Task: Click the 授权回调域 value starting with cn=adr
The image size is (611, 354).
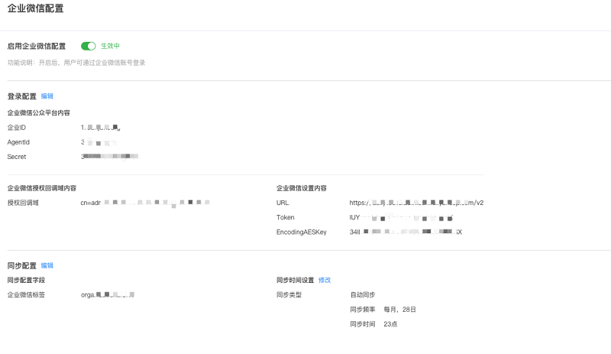Action: tap(144, 203)
